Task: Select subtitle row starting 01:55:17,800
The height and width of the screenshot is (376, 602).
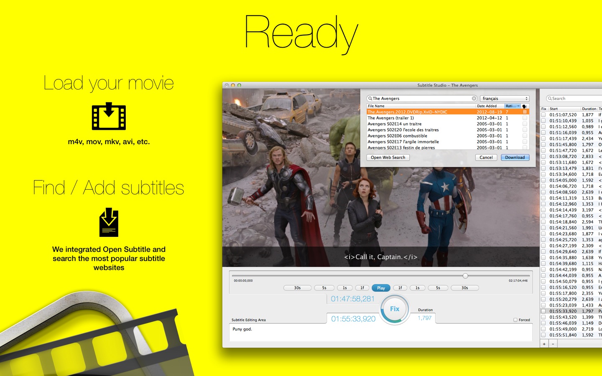Action: [x=571, y=293]
